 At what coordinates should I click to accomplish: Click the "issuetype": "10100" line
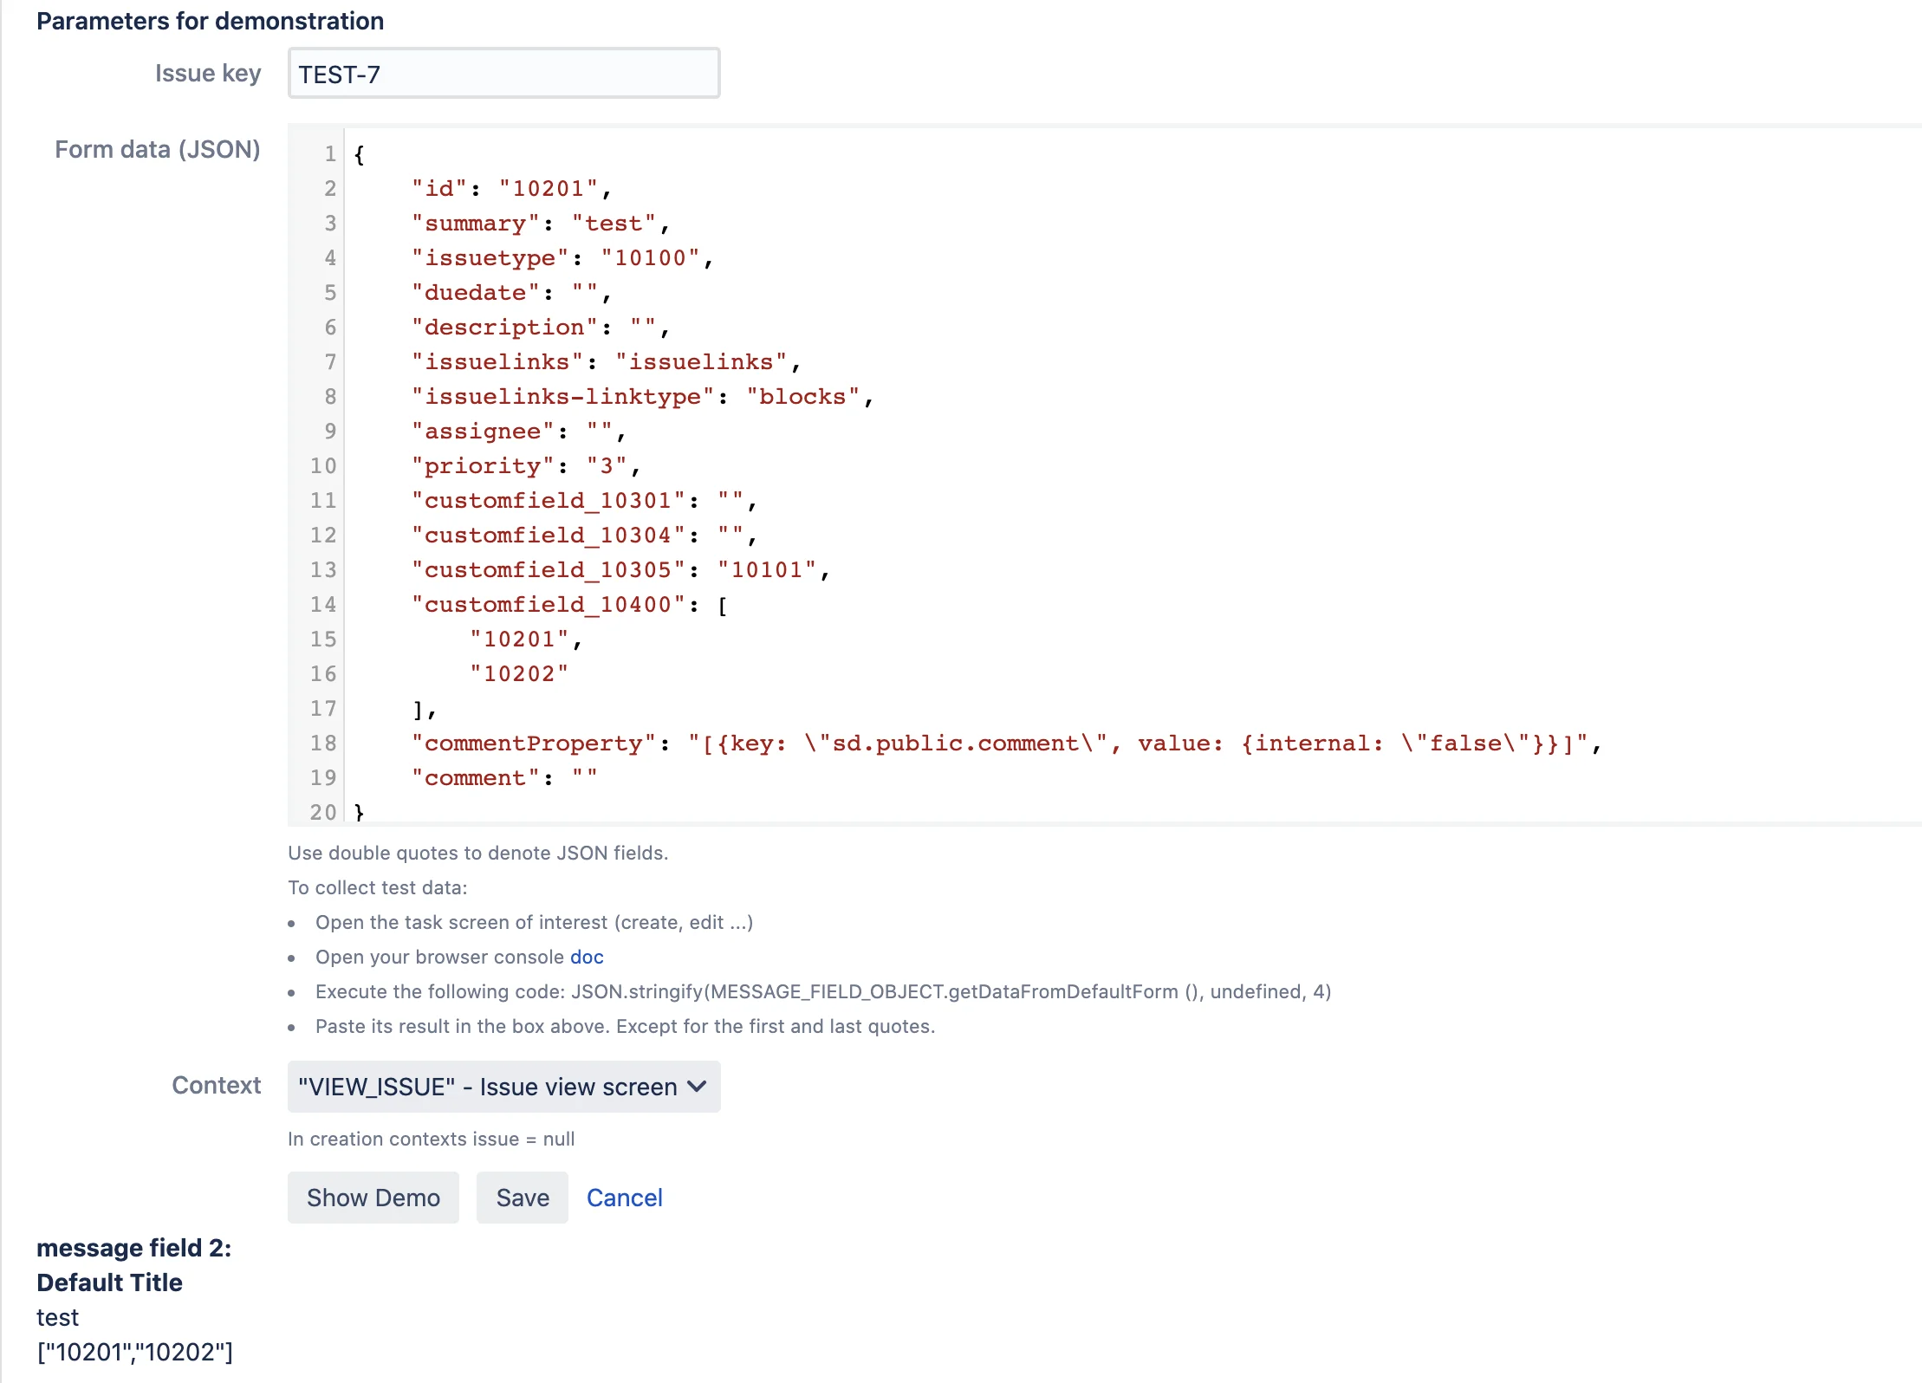pos(562,258)
